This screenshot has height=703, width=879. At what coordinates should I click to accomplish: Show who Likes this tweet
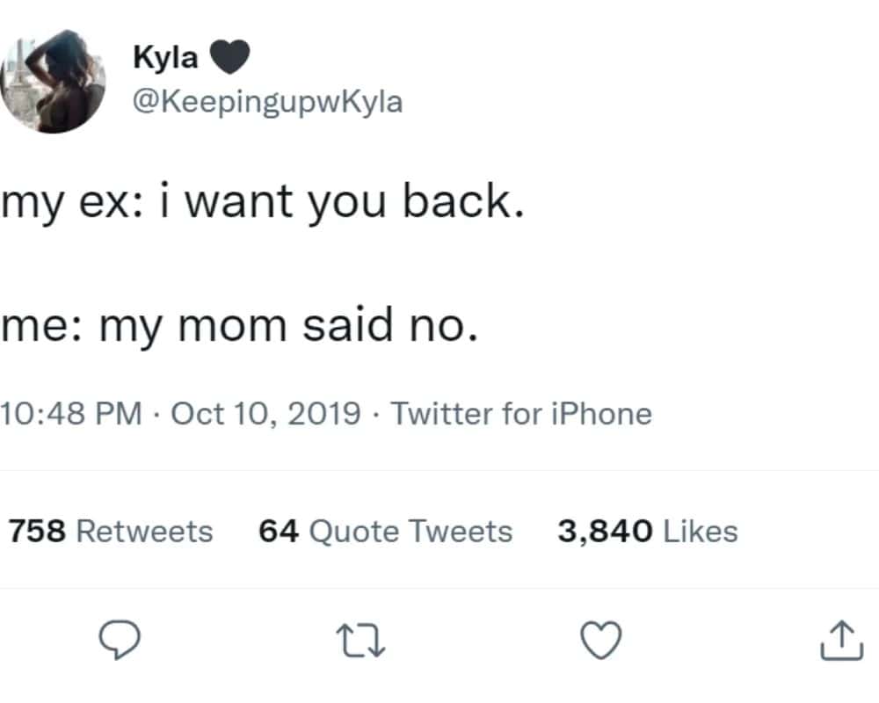(700, 531)
